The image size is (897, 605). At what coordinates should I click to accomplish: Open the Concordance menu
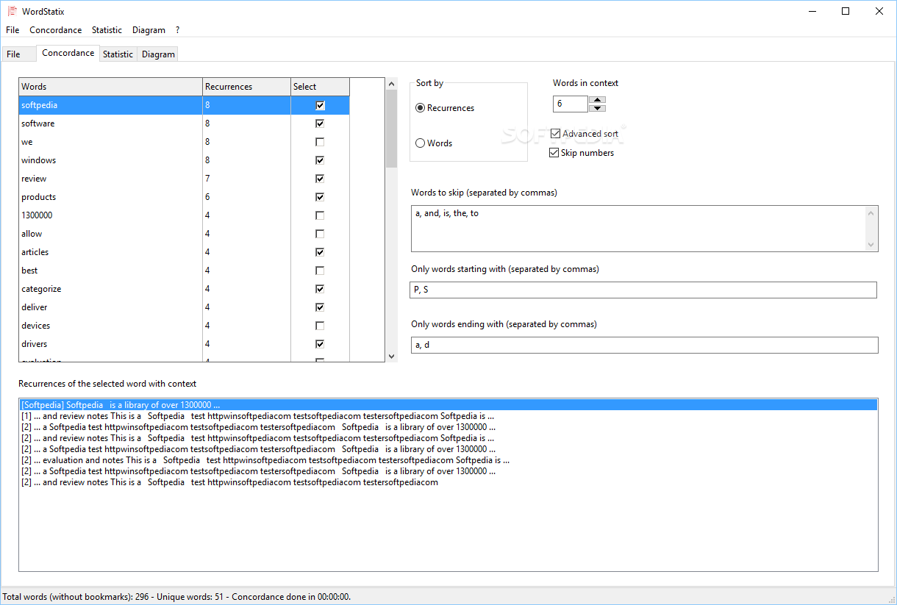(x=56, y=30)
